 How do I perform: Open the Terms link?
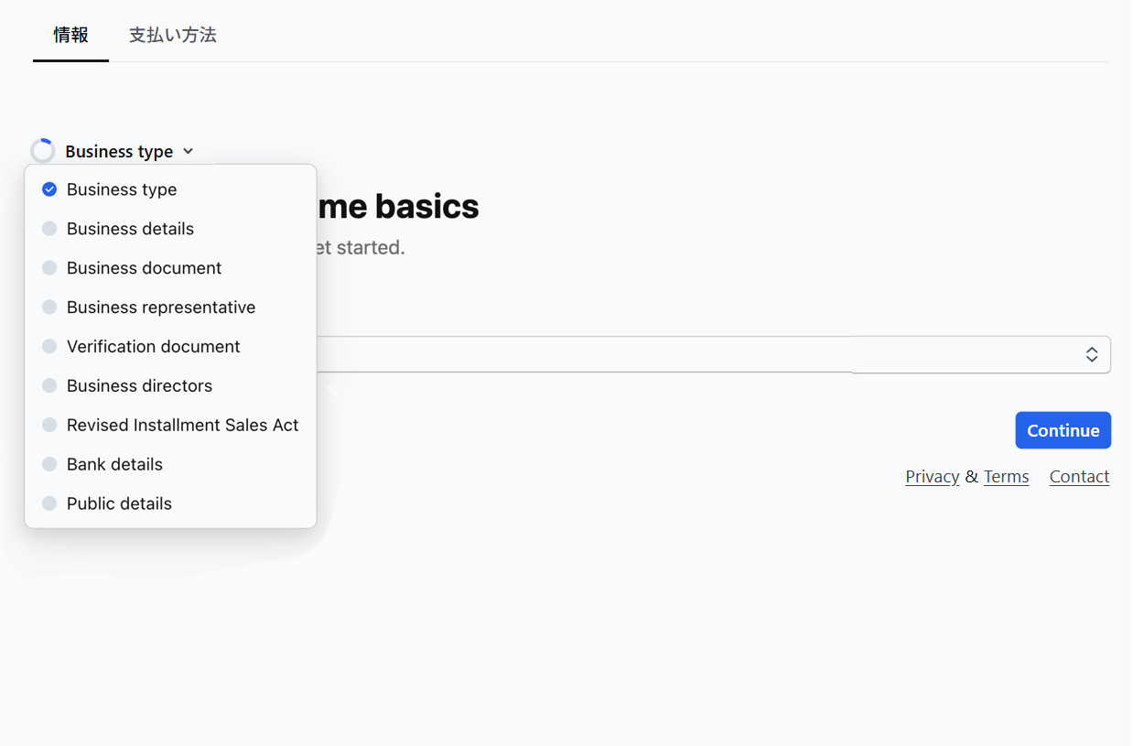click(1007, 476)
